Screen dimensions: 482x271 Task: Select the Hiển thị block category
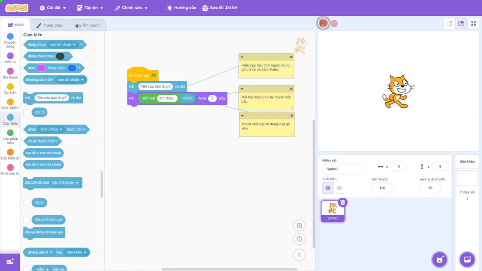pos(10,58)
